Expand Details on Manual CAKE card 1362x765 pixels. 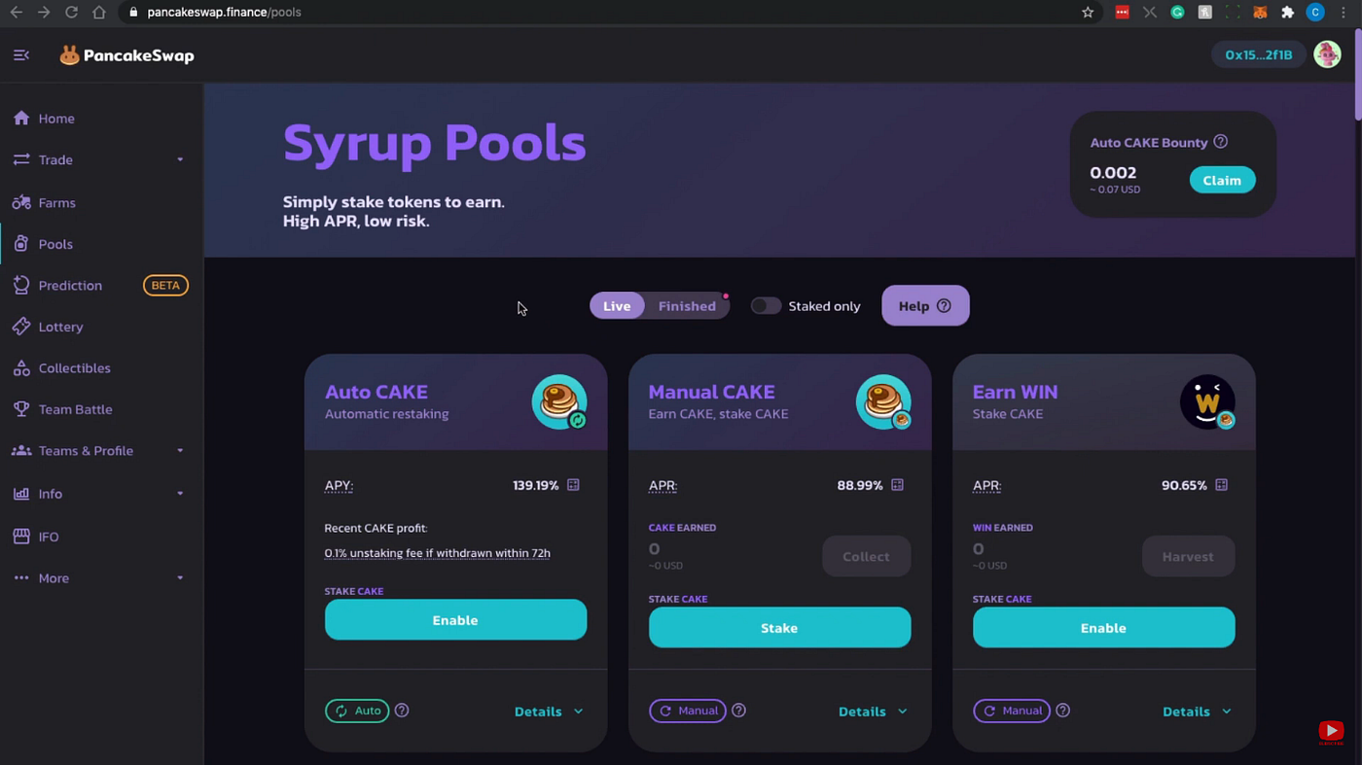coord(873,712)
